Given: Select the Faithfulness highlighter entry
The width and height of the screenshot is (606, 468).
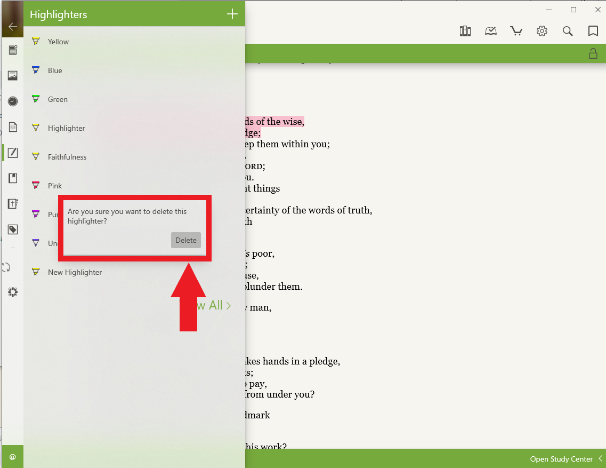Looking at the screenshot, I should pyautogui.click(x=67, y=157).
